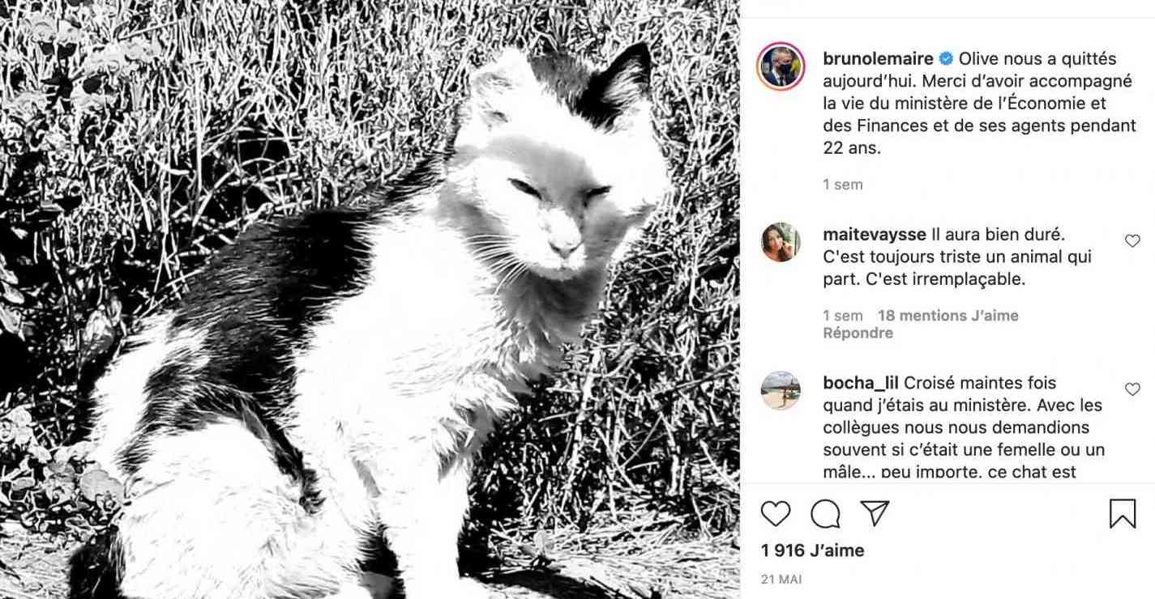Image resolution: width=1155 pixels, height=599 pixels.
Task: Open brunolemaire profile picture
Action: point(781,66)
